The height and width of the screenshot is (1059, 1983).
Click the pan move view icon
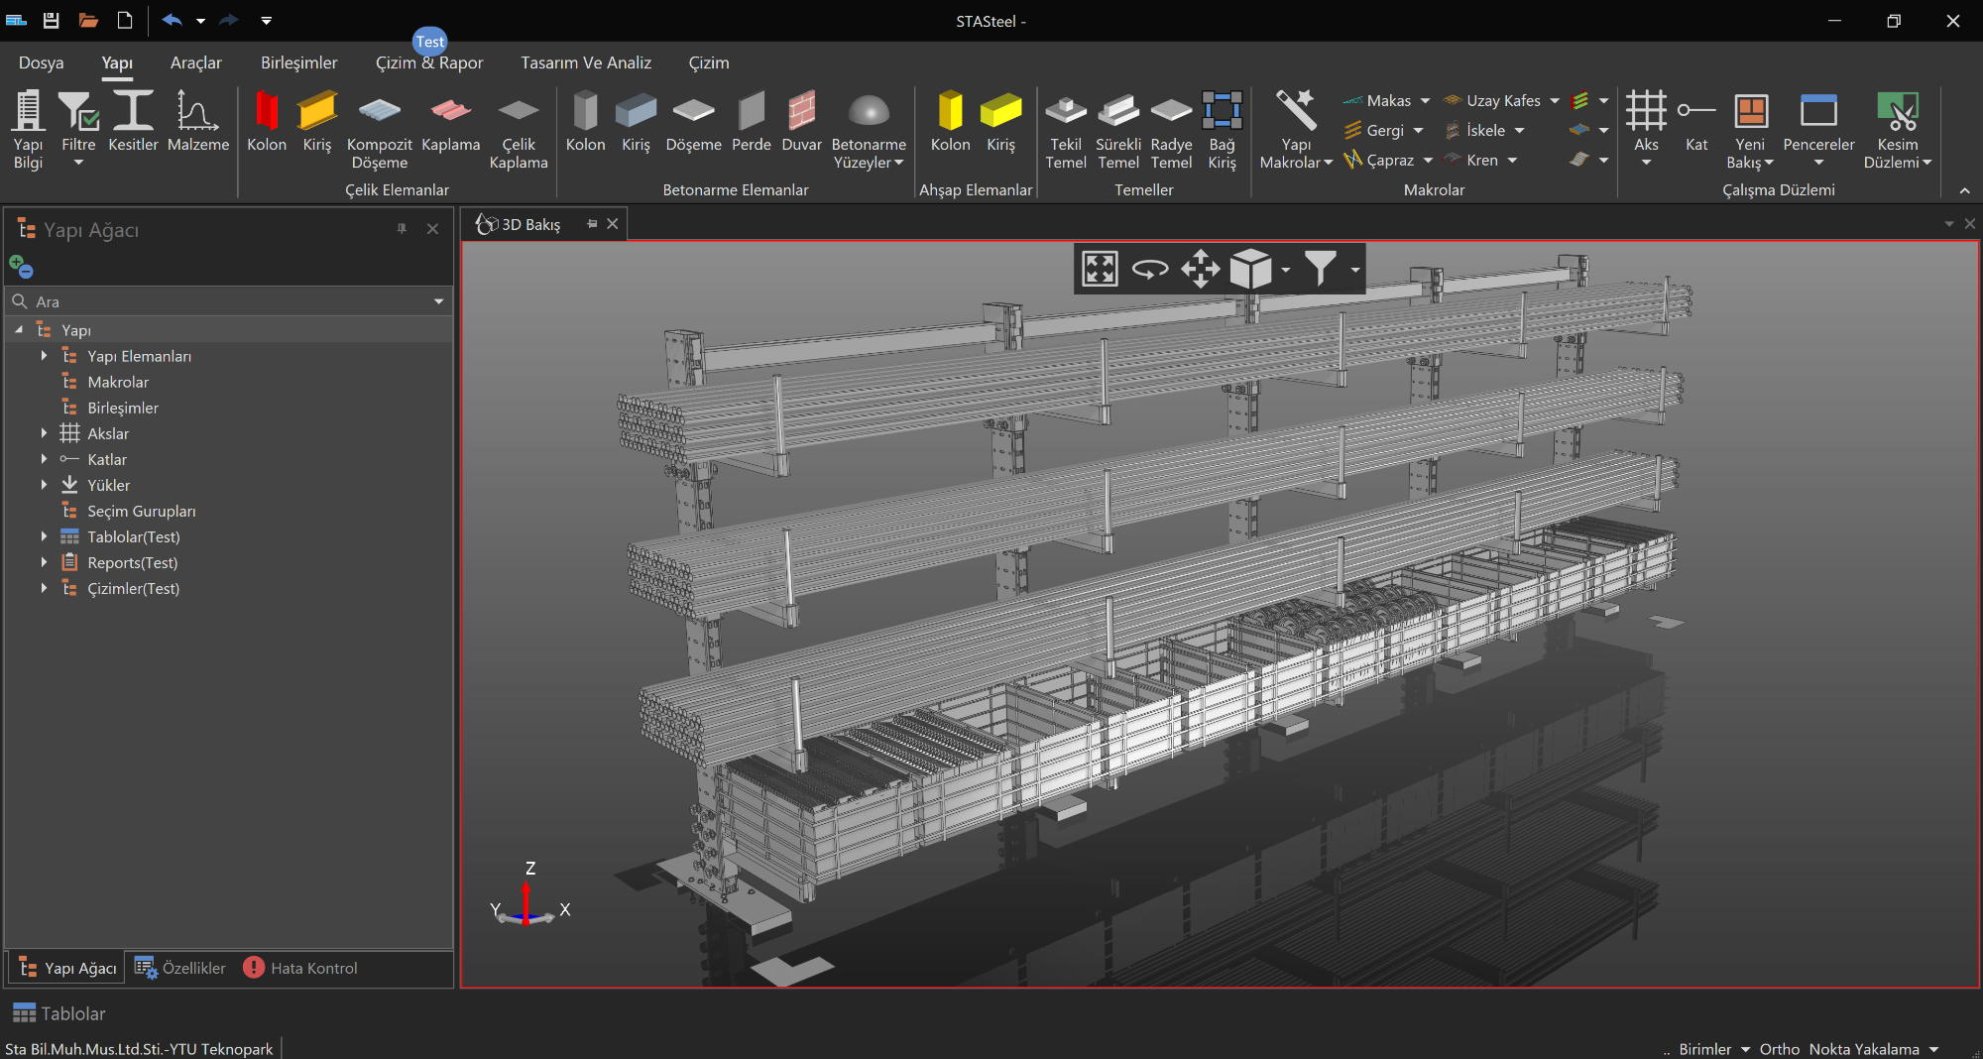pyautogui.click(x=1200, y=269)
